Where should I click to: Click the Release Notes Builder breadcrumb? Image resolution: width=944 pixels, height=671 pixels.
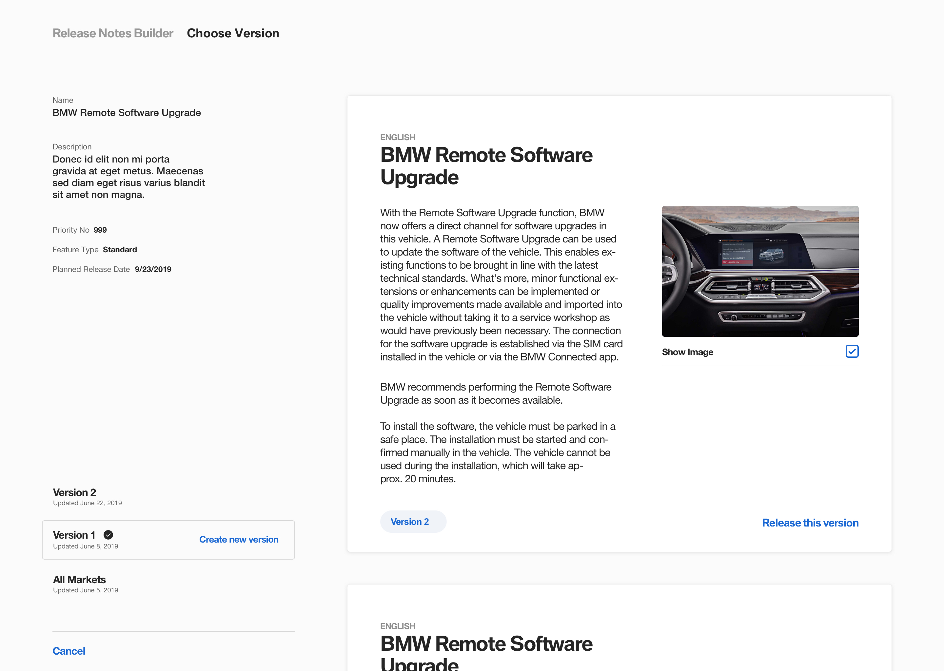click(x=113, y=33)
